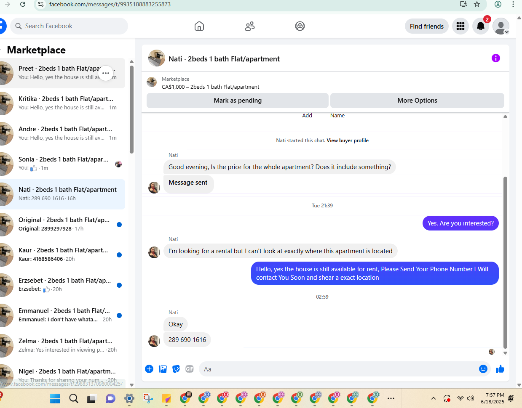Open Windows Settings gear on taskbar

(129, 398)
